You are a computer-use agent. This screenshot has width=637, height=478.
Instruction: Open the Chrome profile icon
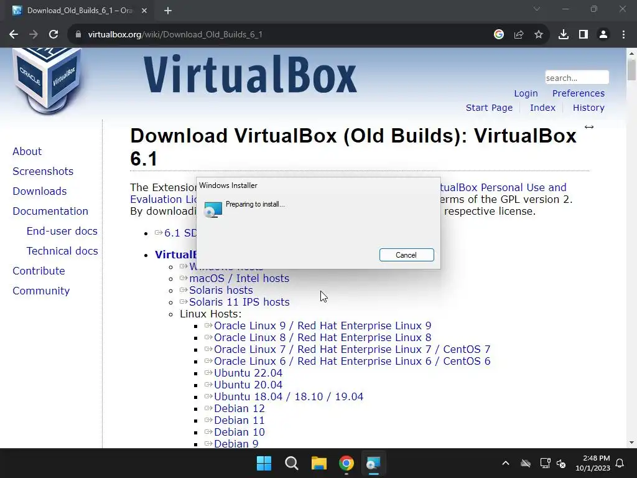pos(603,35)
